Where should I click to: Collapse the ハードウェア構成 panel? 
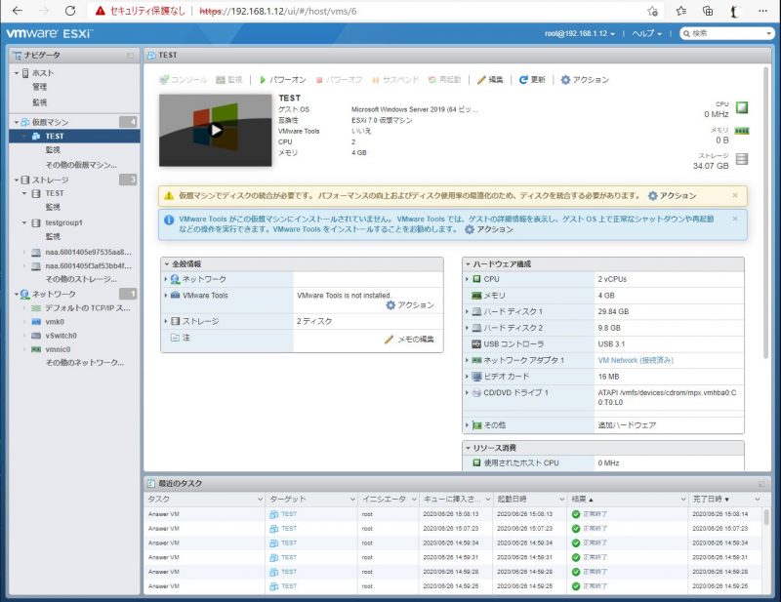[x=468, y=263]
